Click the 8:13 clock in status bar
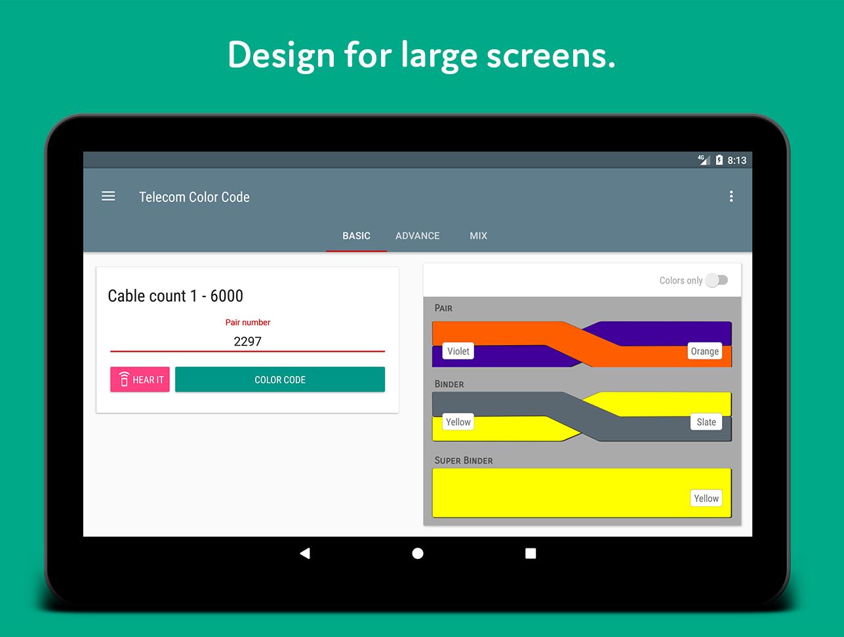Screen dimensions: 844x637 point(736,160)
